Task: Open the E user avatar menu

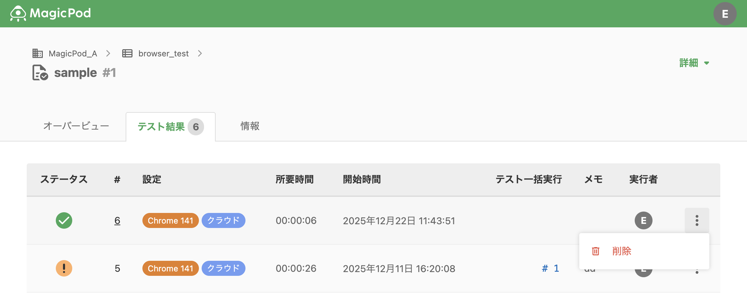Action: (725, 14)
